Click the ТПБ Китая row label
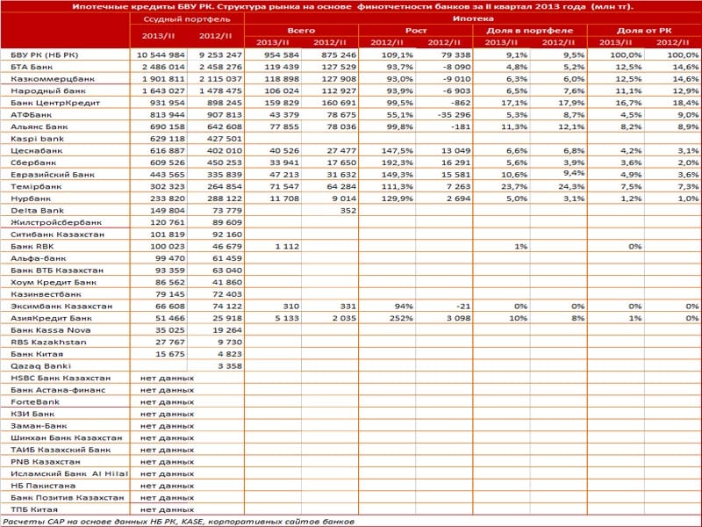The height and width of the screenshot is (527, 702). [34, 509]
